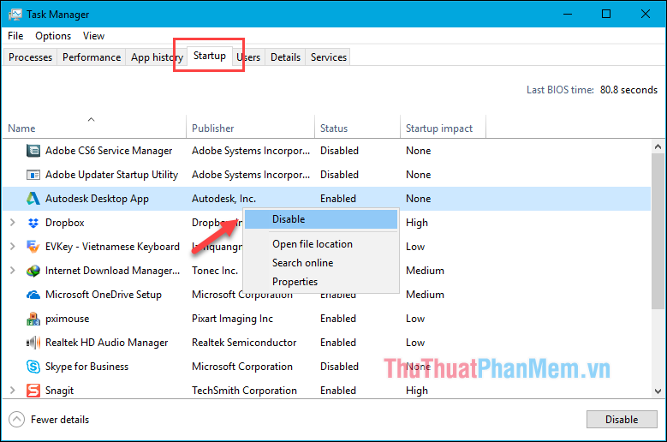Switch to the Details tab
667x442 pixels.
click(285, 57)
